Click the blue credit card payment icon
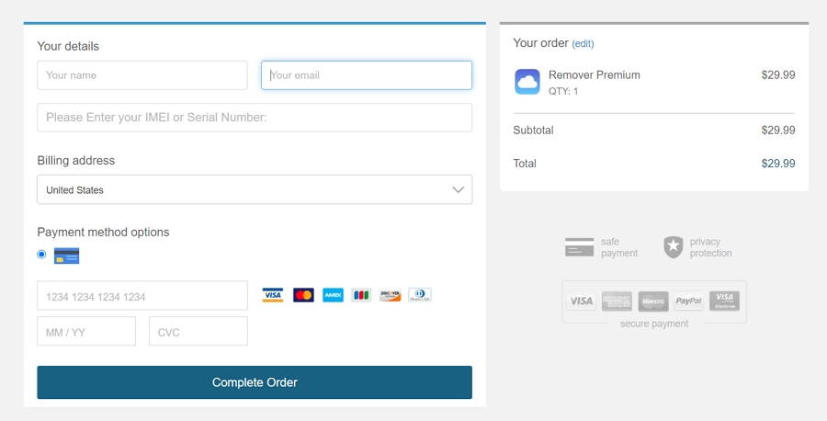Screen dimensions: 827x421 (66, 256)
